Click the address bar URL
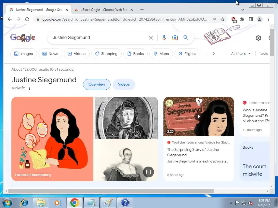This screenshot has height=208, width=278. (124, 19)
